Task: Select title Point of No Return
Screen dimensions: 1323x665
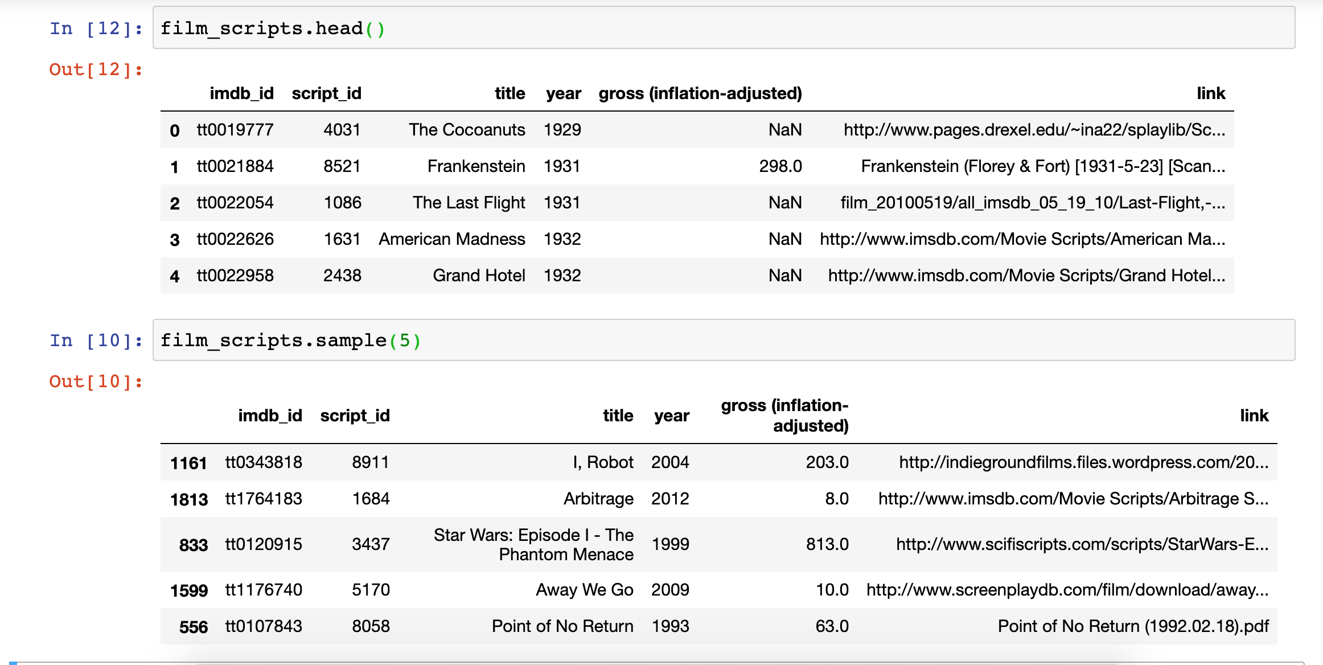Action: 562,626
